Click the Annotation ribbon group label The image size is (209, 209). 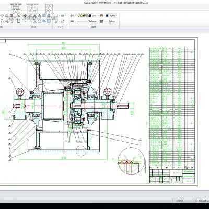tap(60, 27)
